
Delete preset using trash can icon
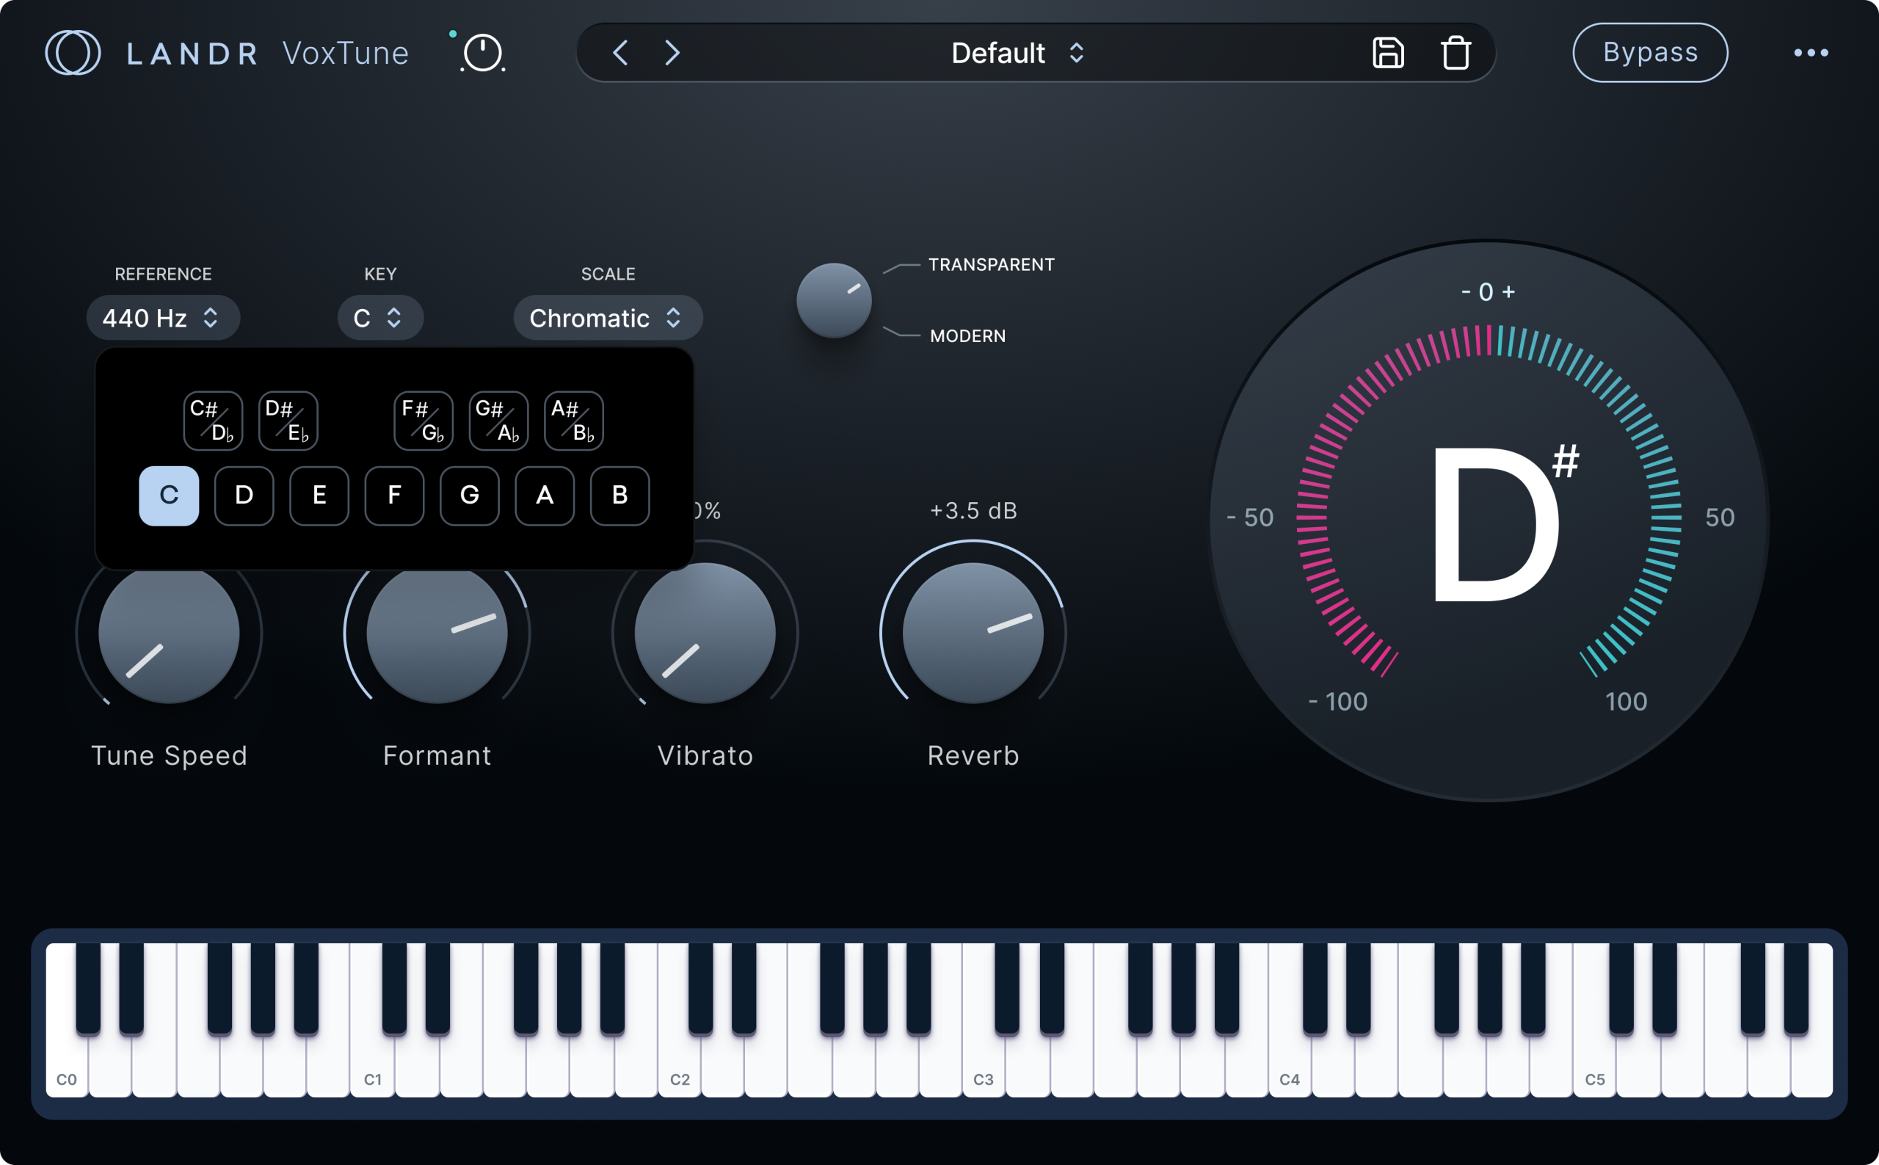(1455, 52)
